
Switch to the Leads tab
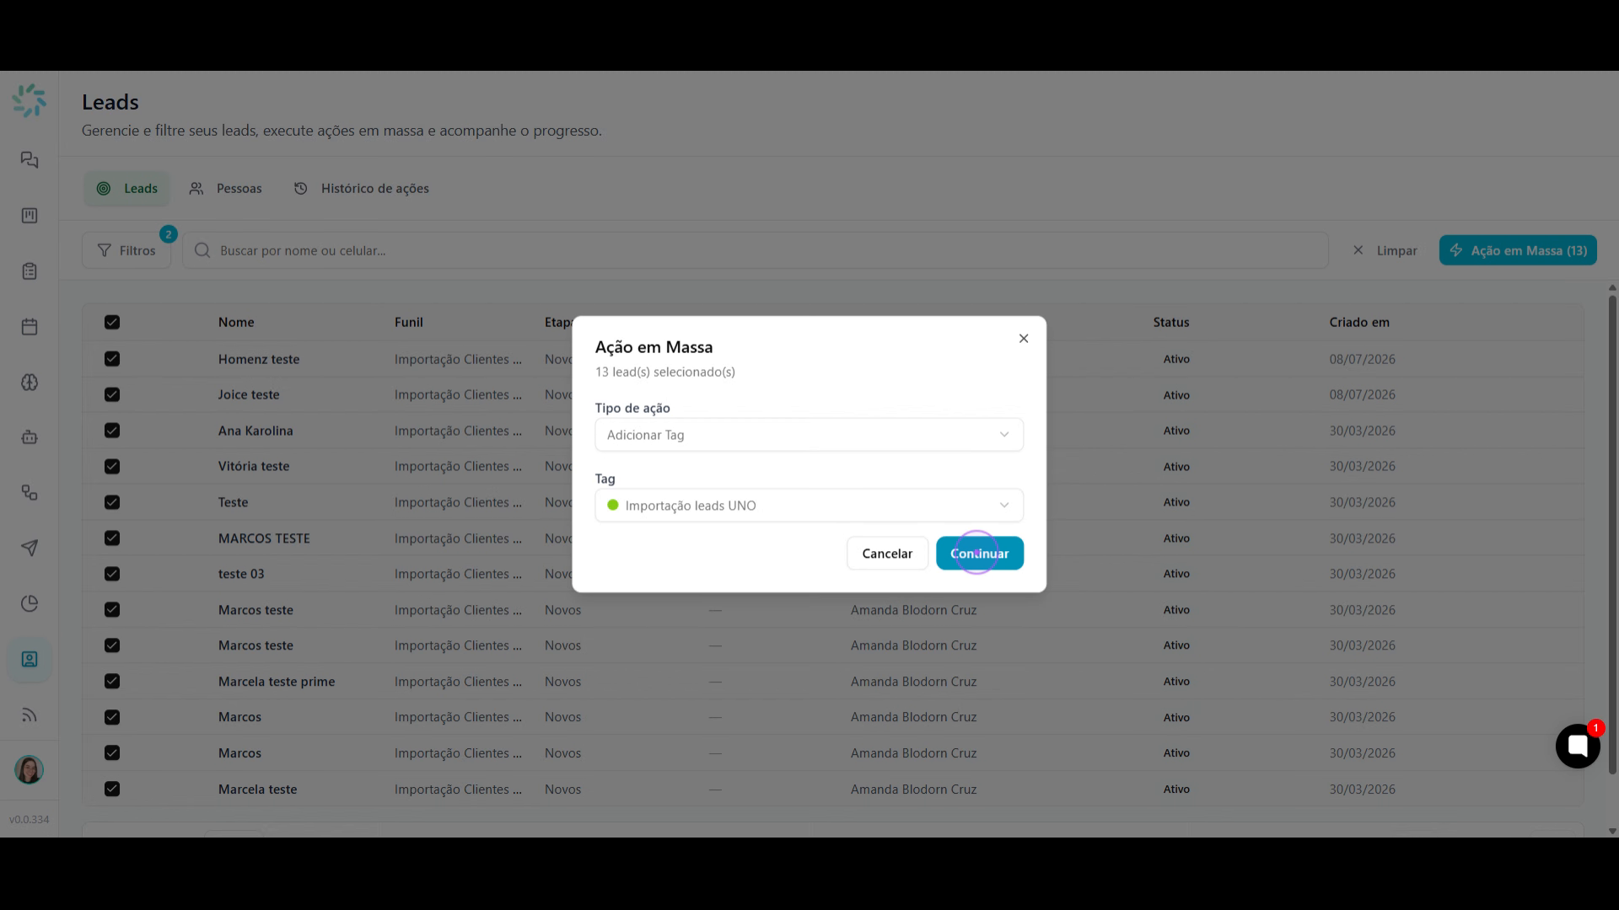point(126,189)
